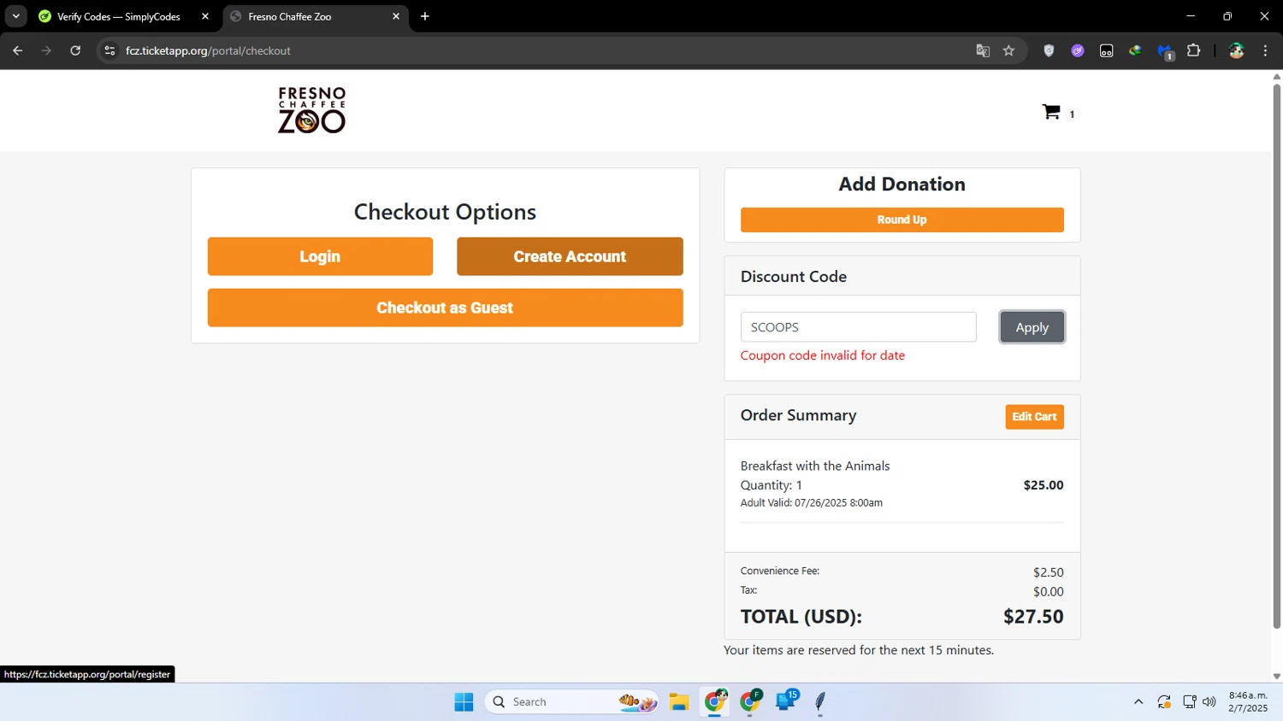Open the second Chrome profile taskbar icon
The width and height of the screenshot is (1283, 721).
click(x=751, y=702)
